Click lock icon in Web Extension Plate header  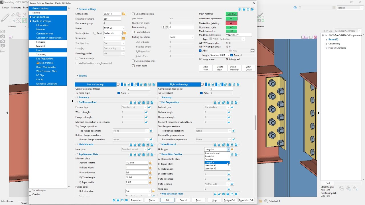[215, 194]
